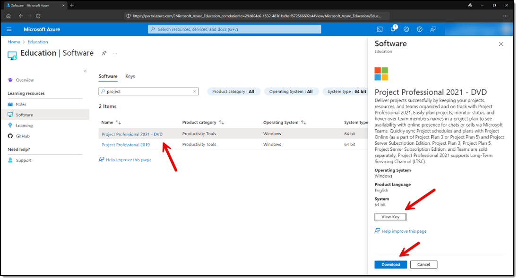Collapse the left sidebar with chevron
This screenshot has height=280, width=518.
85,71
